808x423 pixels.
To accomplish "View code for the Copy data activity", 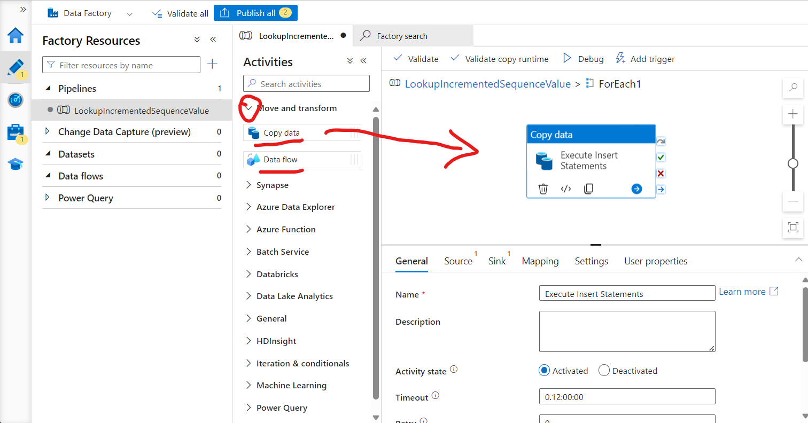I will (565, 189).
